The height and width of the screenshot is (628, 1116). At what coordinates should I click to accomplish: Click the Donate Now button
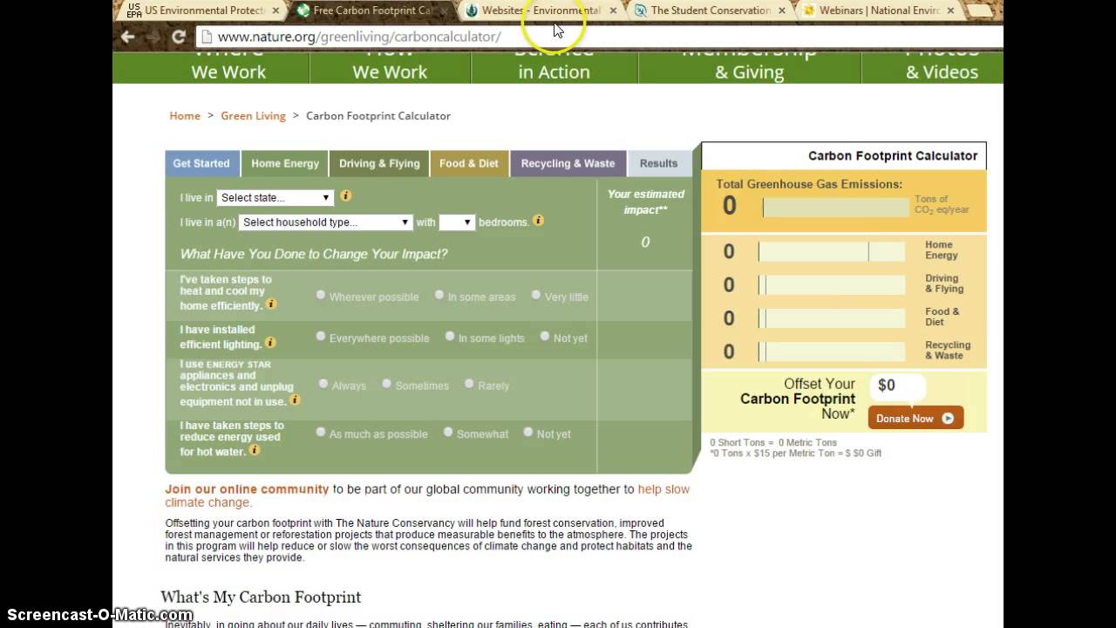pos(915,418)
